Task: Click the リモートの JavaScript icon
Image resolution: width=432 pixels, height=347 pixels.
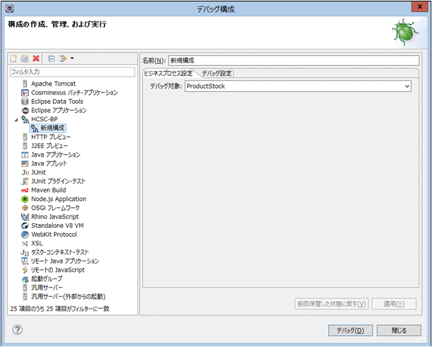Action: click(x=25, y=270)
